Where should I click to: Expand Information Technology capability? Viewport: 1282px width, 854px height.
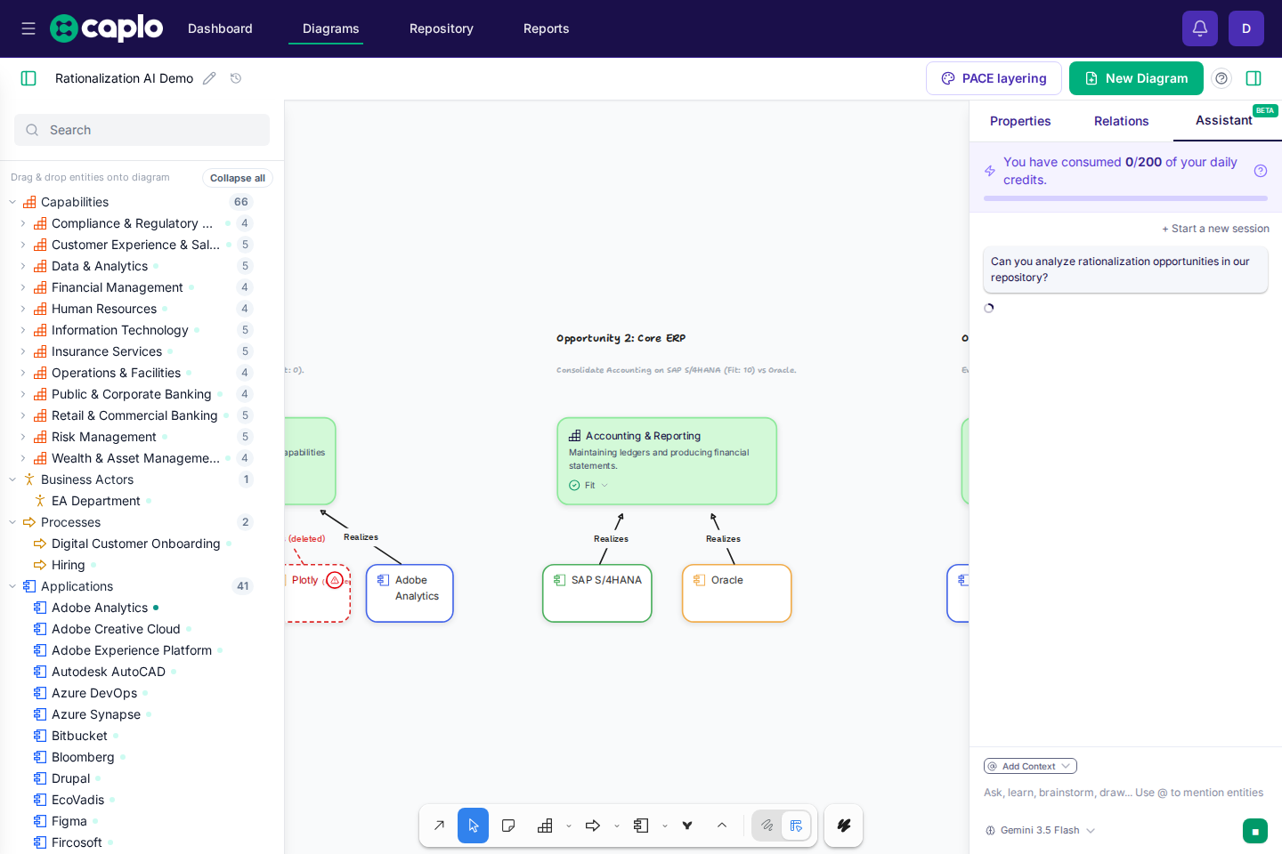pos(23,330)
